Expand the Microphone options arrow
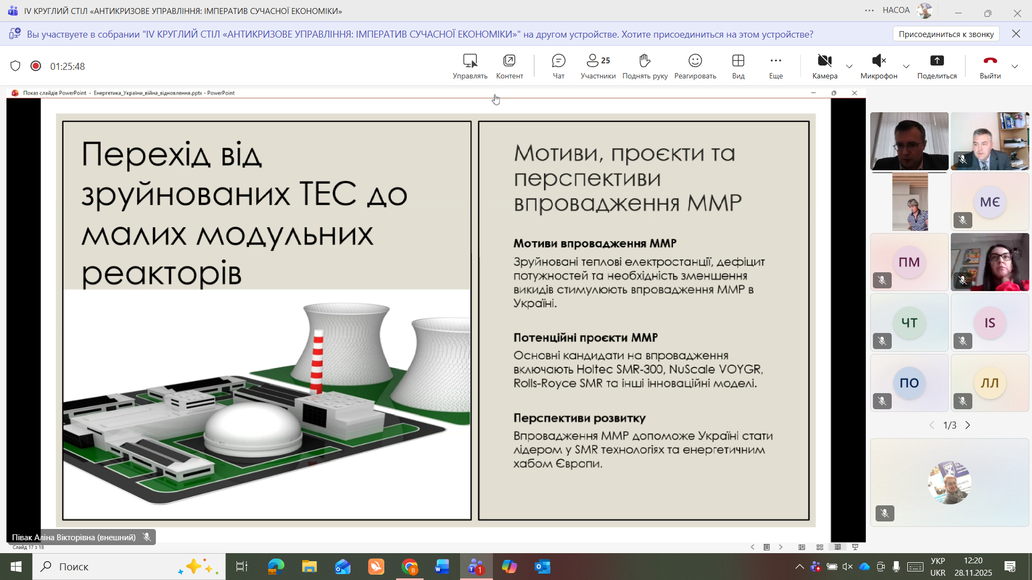The height and width of the screenshot is (580, 1032). (906, 67)
